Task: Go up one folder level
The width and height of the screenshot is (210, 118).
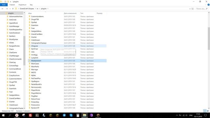Action: pos(13,9)
